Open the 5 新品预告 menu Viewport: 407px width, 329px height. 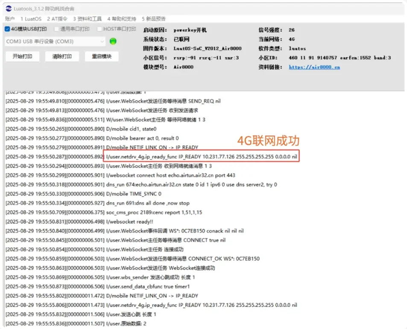[154, 19]
